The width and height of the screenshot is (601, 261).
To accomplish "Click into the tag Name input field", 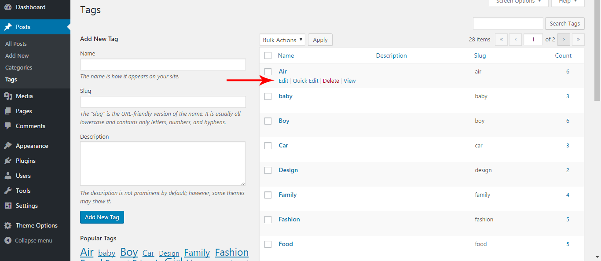I will (x=163, y=65).
